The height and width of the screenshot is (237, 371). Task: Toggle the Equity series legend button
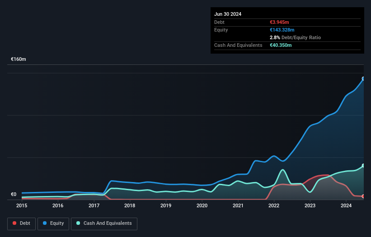[x=53, y=223]
